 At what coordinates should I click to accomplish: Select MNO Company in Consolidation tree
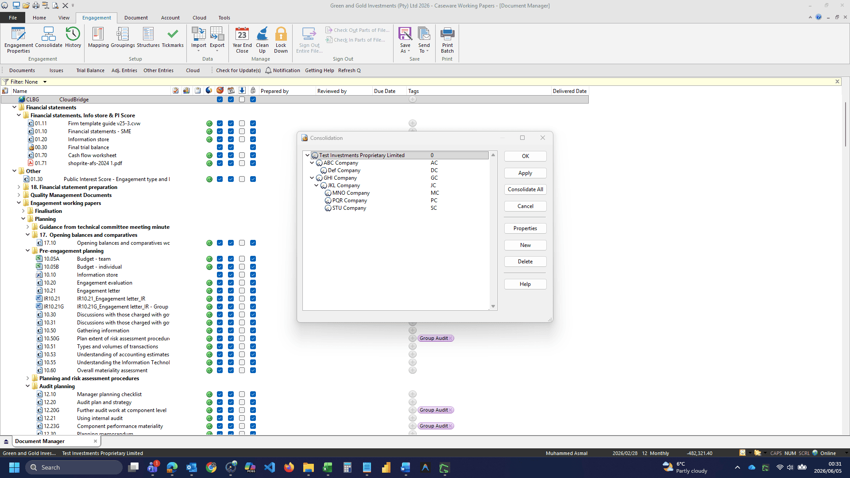pyautogui.click(x=351, y=193)
